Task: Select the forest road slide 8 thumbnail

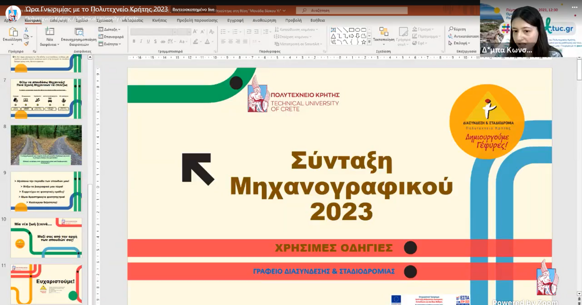Action: pyautogui.click(x=46, y=145)
